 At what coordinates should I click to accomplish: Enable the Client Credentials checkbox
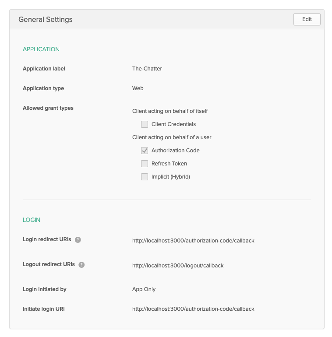145,124
